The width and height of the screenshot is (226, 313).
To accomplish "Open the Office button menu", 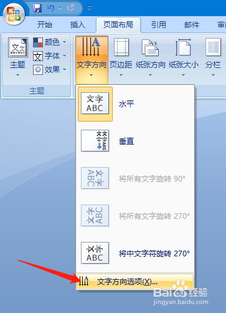I will (14, 14).
